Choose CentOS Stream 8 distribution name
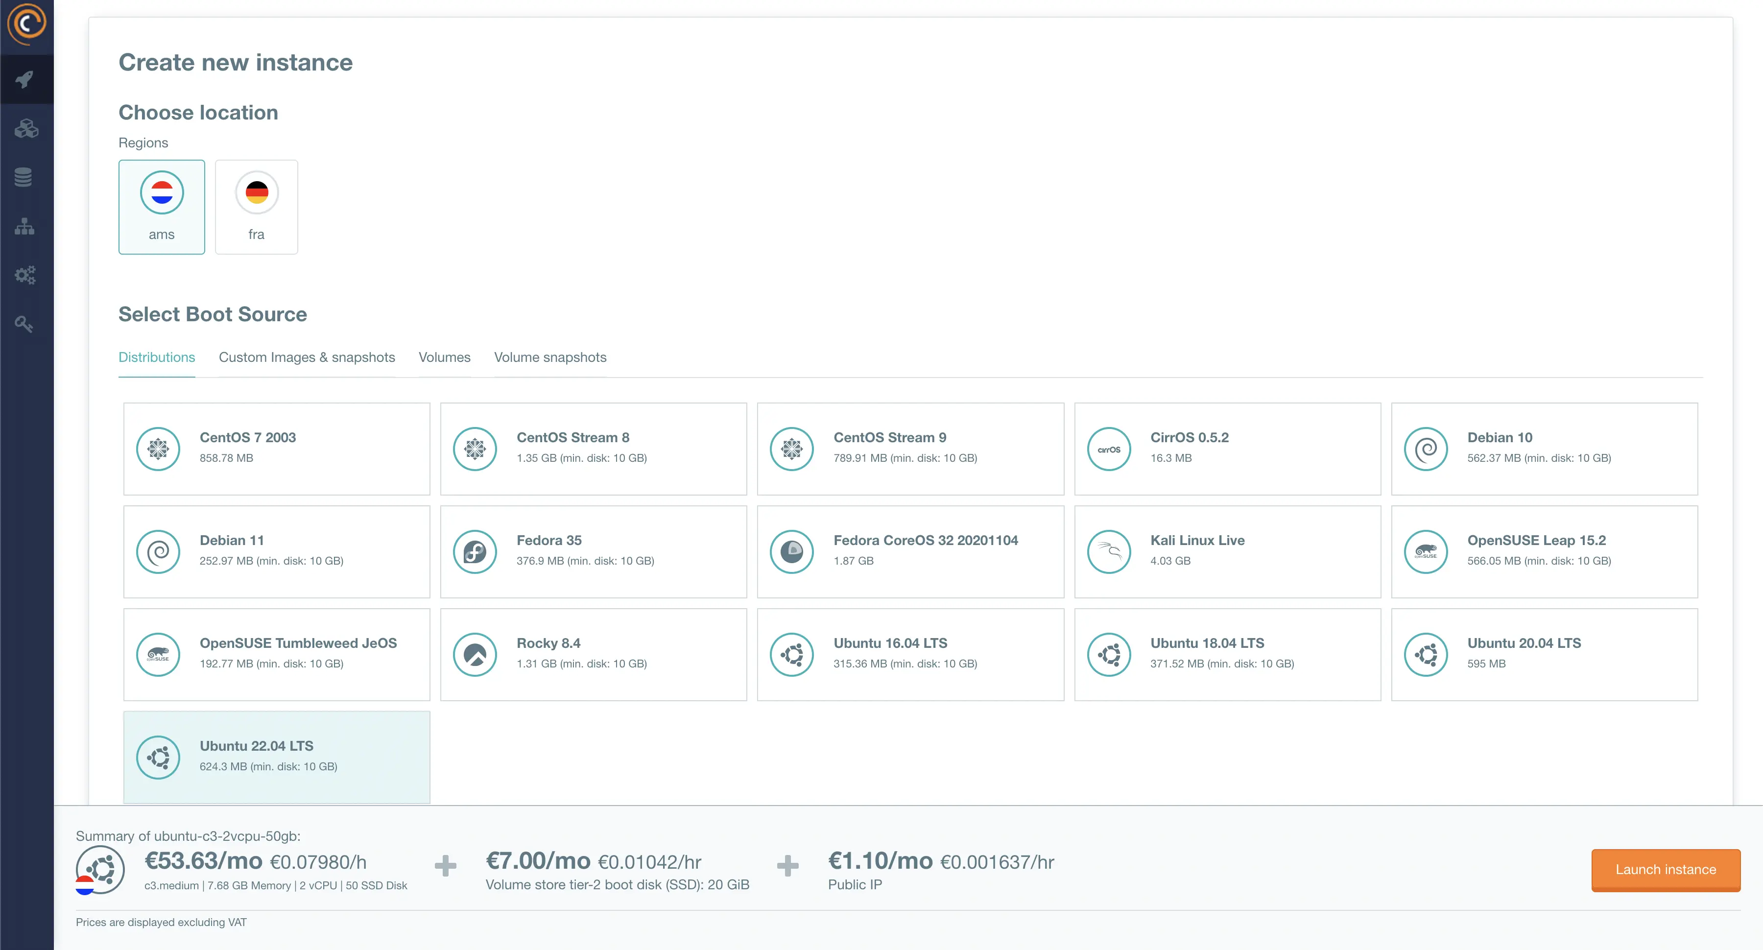 pos(573,437)
